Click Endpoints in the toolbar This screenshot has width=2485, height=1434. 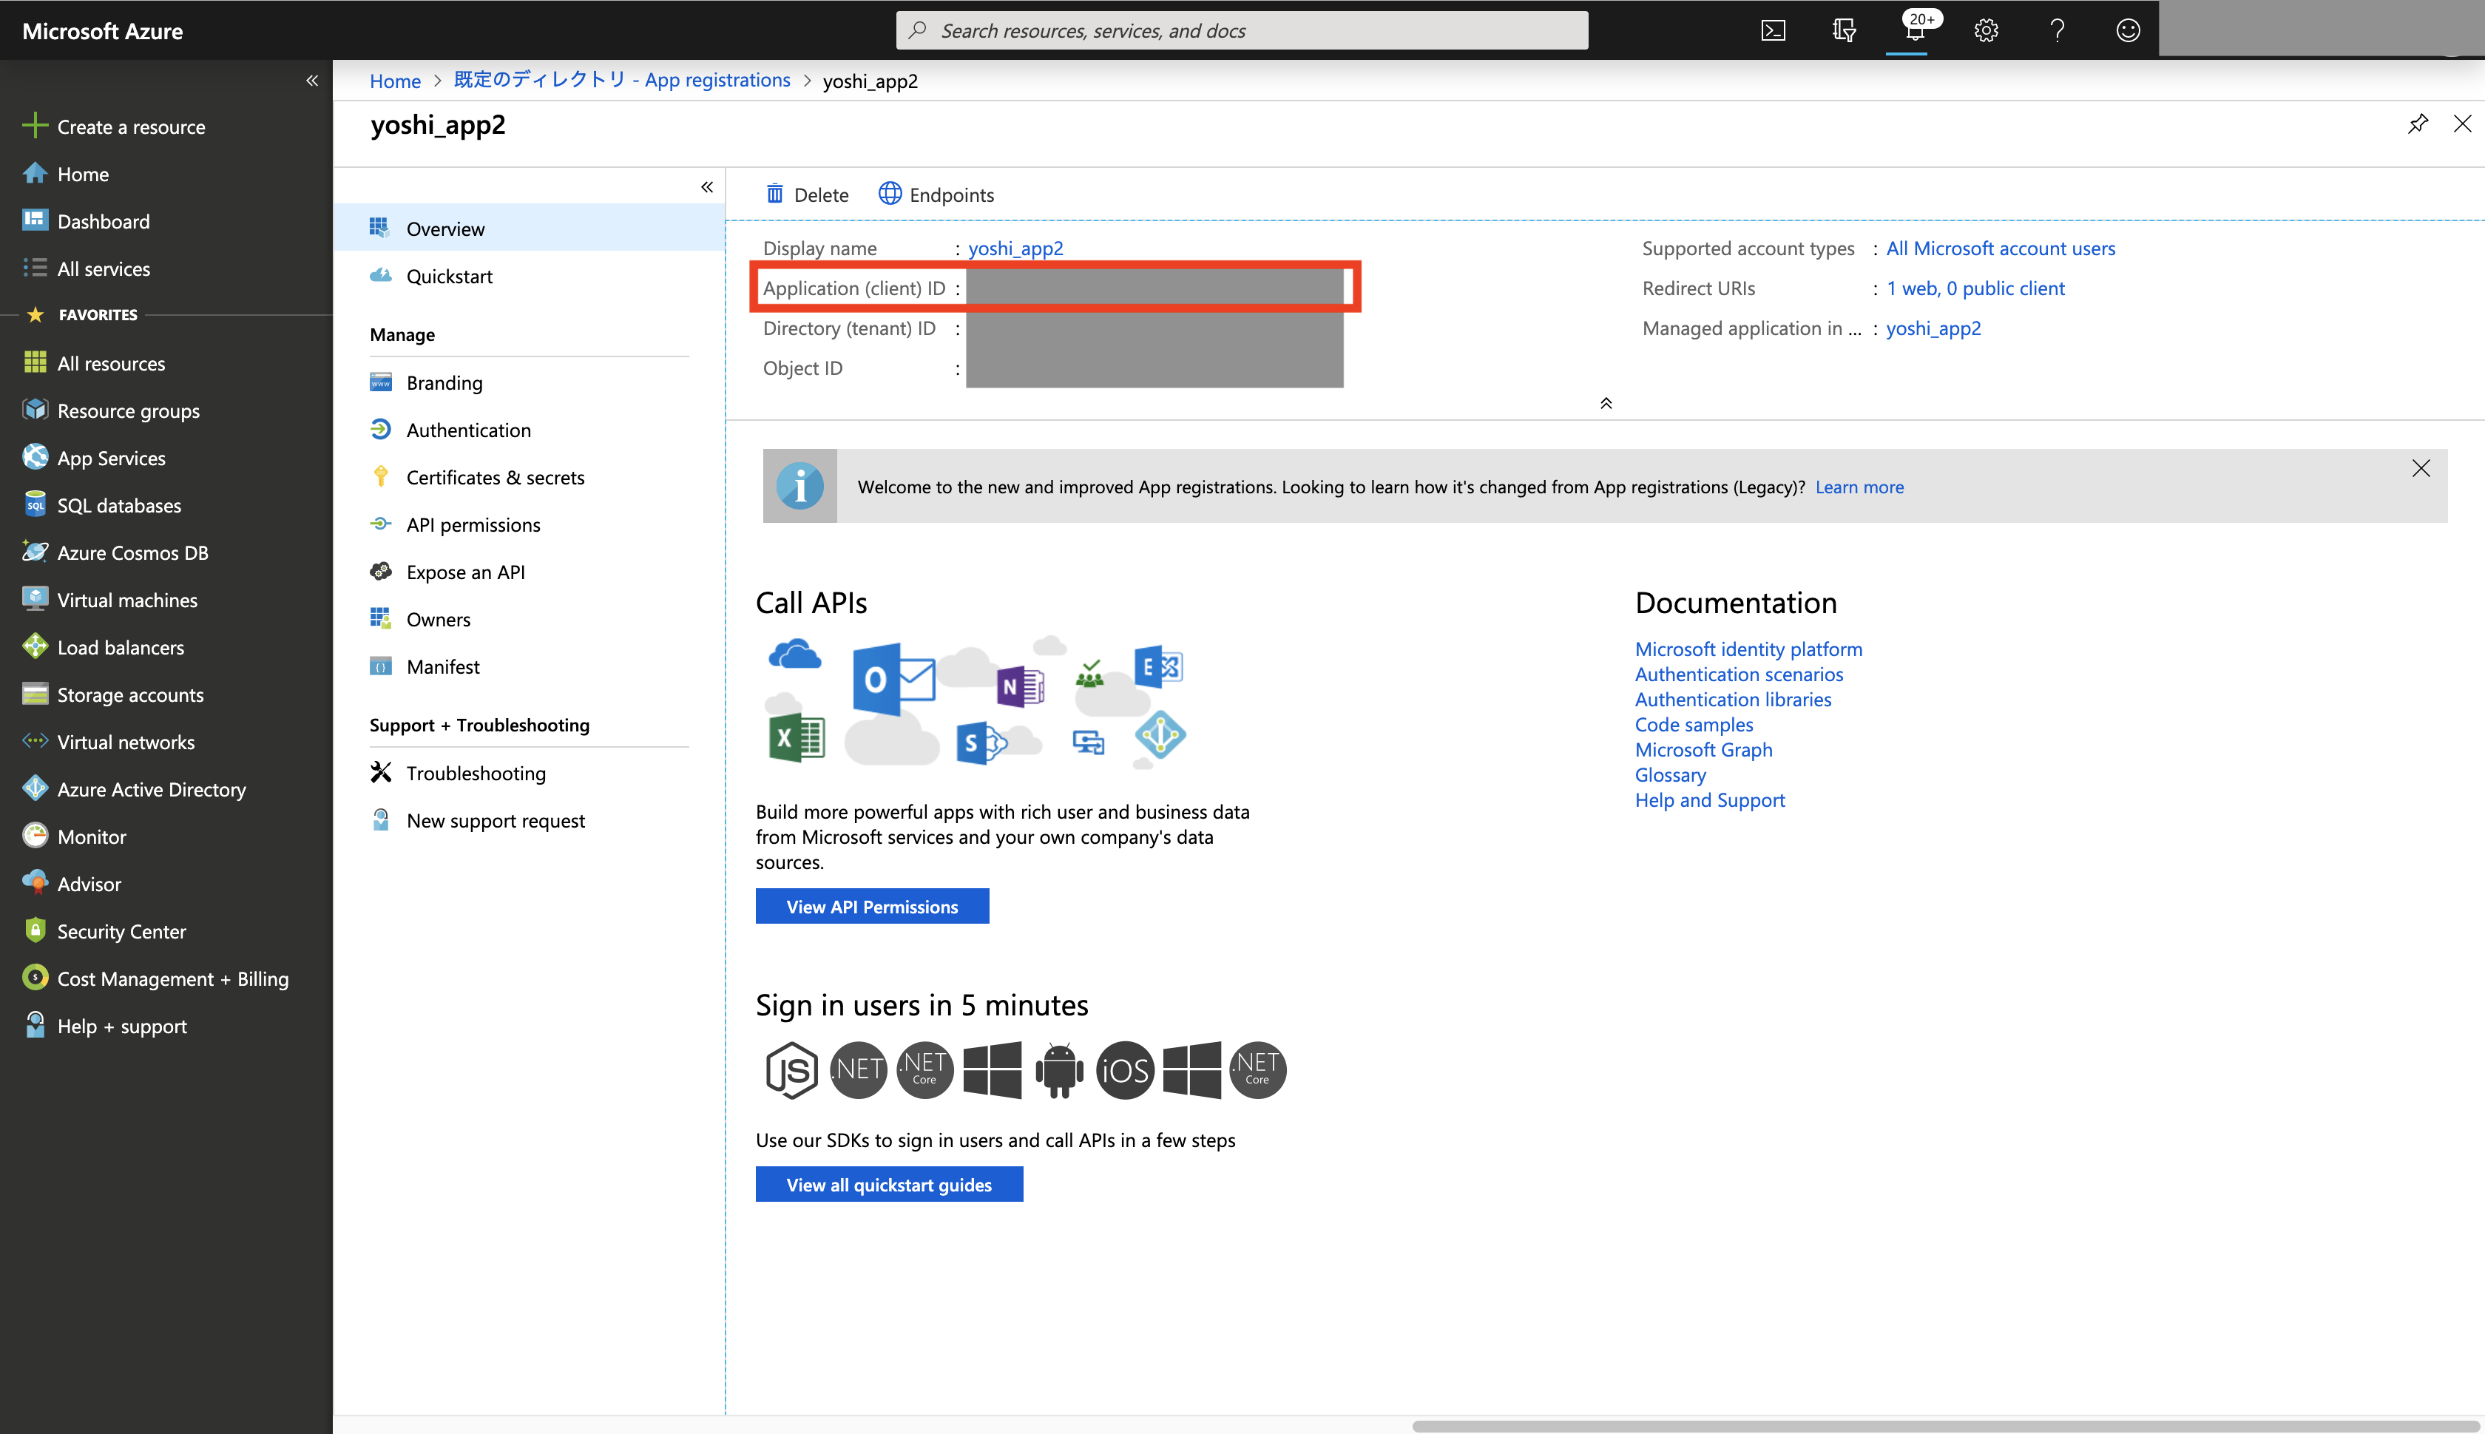pos(936,194)
